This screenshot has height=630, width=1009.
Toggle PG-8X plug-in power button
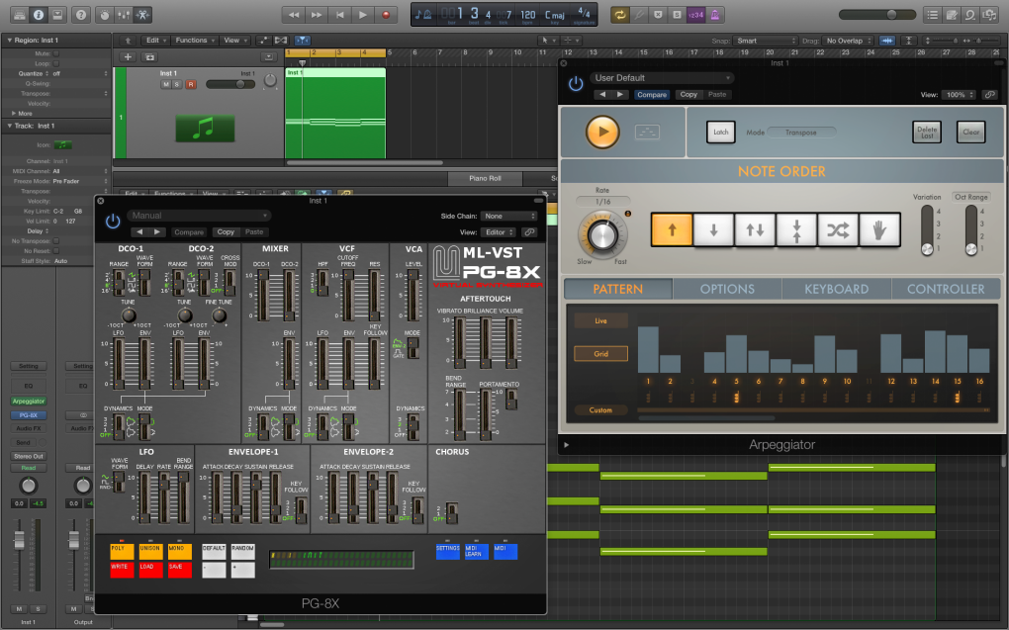pos(113,222)
